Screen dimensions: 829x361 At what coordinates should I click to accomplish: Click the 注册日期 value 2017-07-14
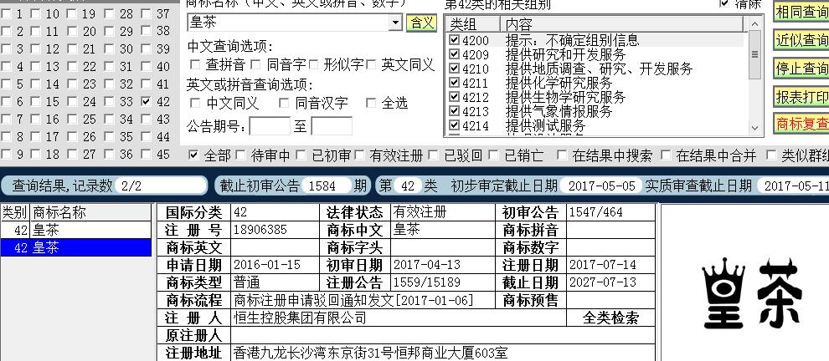click(602, 265)
